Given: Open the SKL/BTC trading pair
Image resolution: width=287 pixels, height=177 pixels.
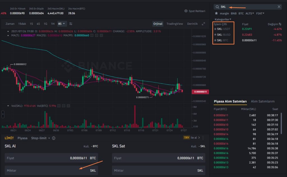Looking at the screenshot, I should pyautogui.click(x=223, y=40).
